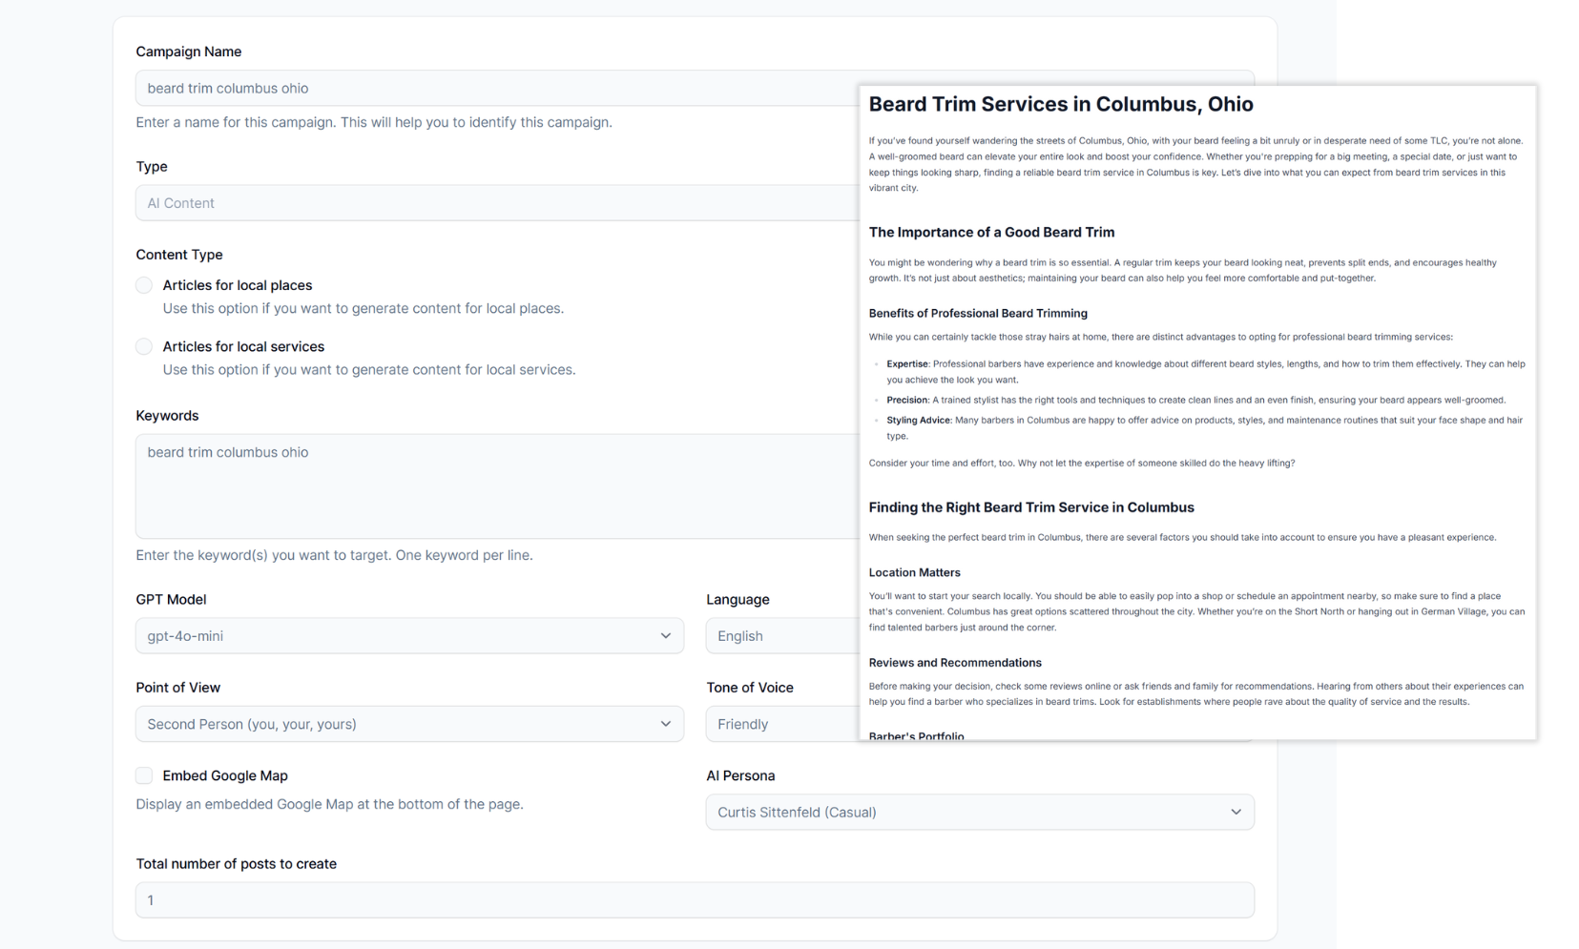The image size is (1579, 949).
Task: Choose the Articles for local services radio
Action: 144,346
